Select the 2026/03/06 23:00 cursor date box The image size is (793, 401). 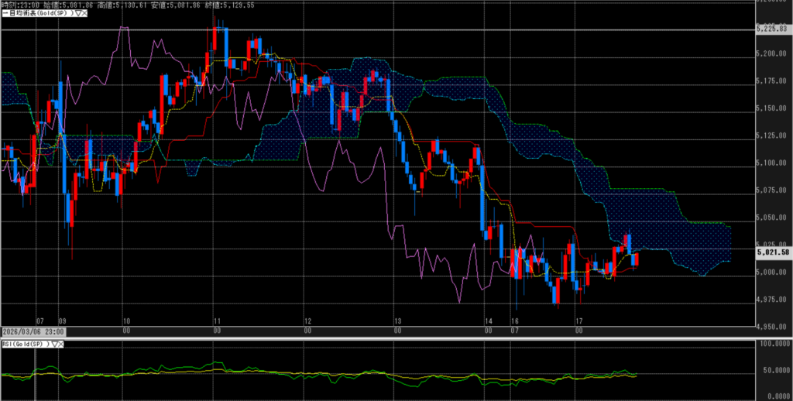33,331
